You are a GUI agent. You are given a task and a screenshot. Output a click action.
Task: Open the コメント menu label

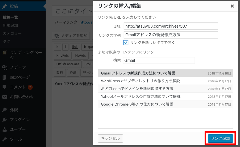click(18, 87)
